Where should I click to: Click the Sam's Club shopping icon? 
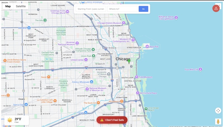click(26, 105)
